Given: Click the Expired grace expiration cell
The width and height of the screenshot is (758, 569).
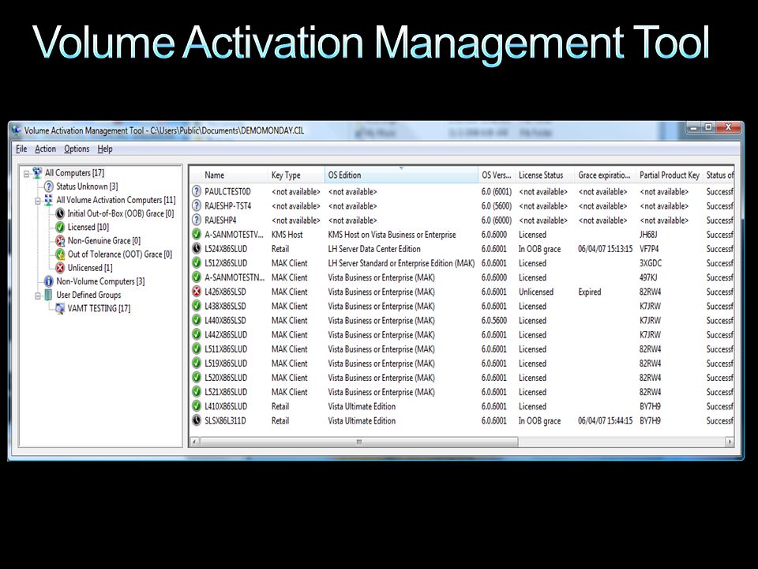Looking at the screenshot, I should click(x=589, y=292).
